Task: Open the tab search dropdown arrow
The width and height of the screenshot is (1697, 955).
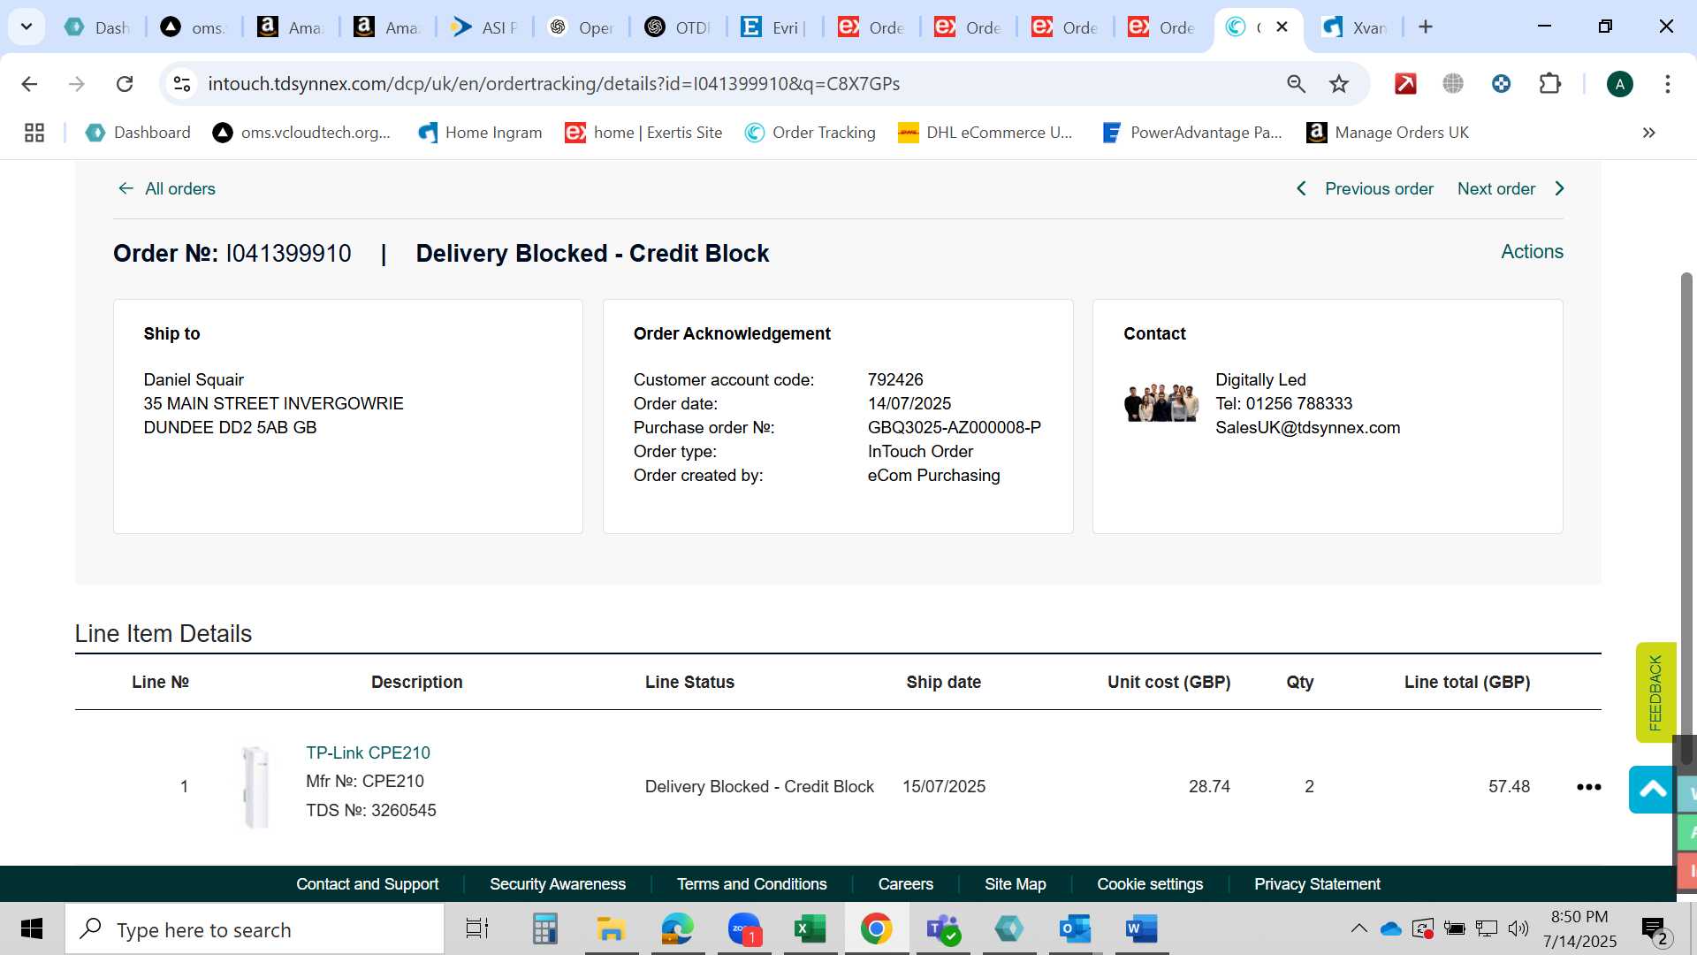Action: point(27,27)
